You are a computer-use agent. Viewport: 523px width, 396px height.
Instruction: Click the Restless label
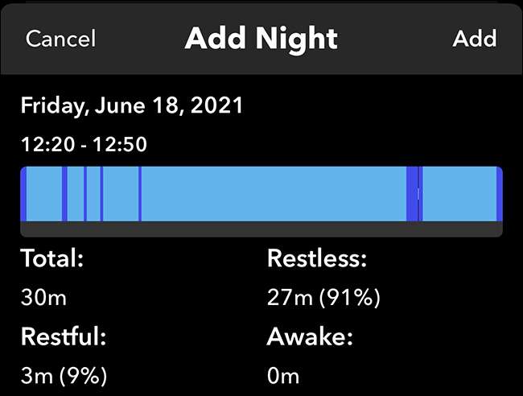pos(316,258)
